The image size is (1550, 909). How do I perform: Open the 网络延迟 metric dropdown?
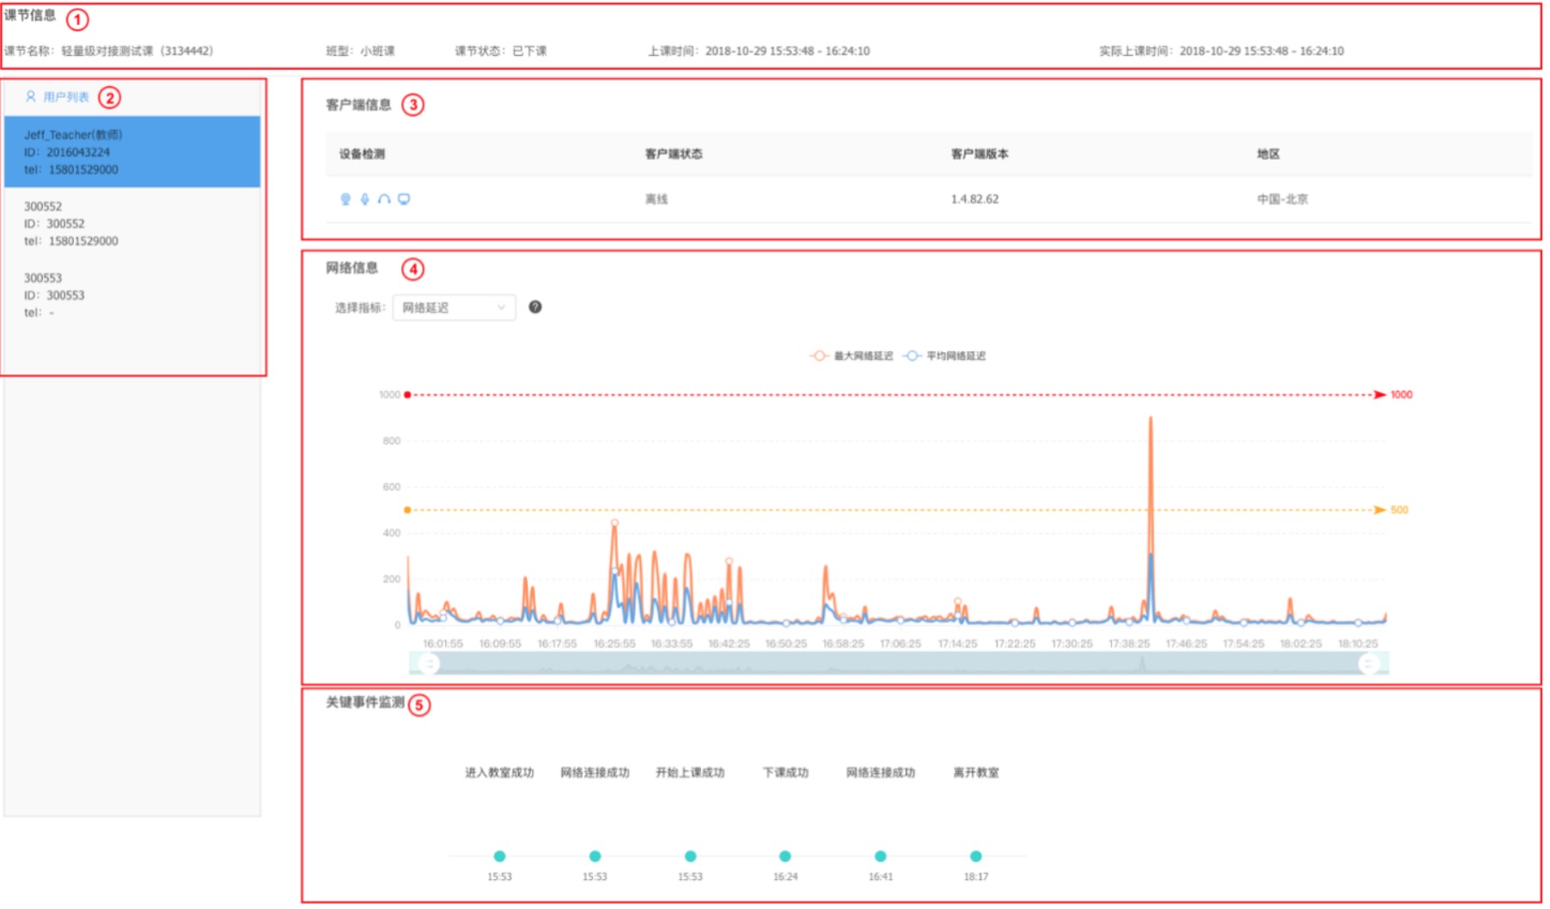454,308
